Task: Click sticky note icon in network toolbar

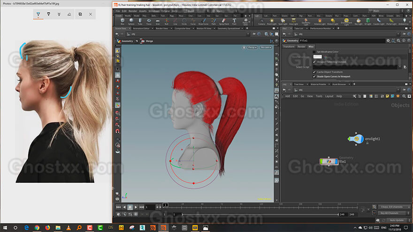Action: click(x=387, y=96)
